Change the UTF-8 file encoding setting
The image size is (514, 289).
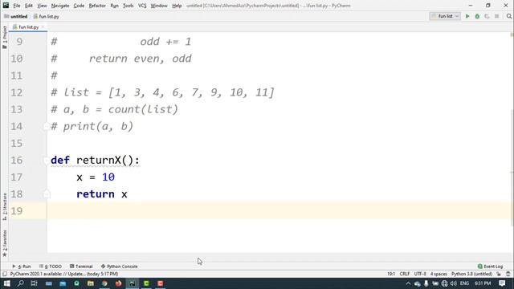[x=420, y=274]
